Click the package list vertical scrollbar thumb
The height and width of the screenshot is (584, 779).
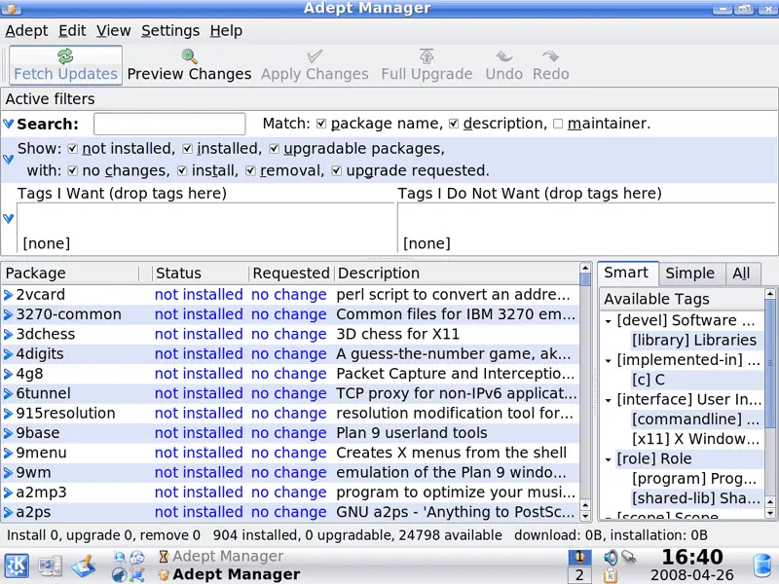[x=585, y=279]
